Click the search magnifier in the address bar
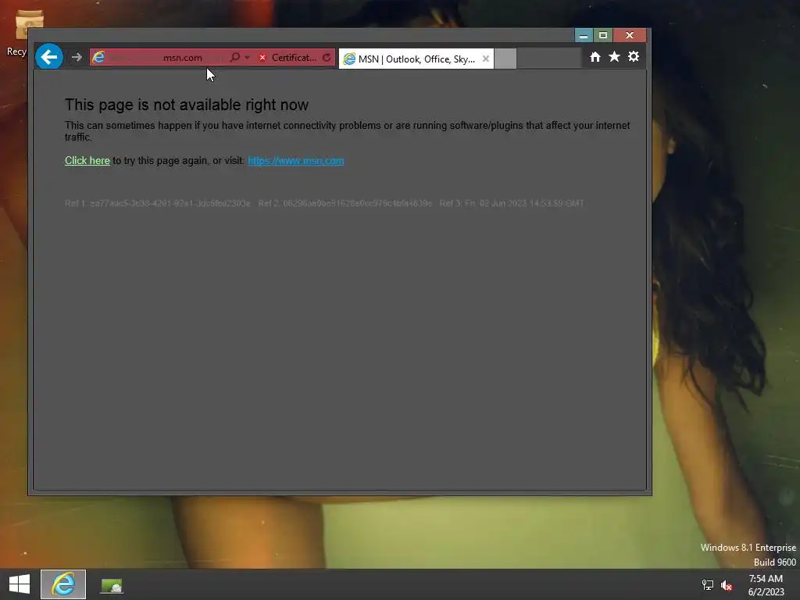The image size is (800, 600). [x=234, y=57]
